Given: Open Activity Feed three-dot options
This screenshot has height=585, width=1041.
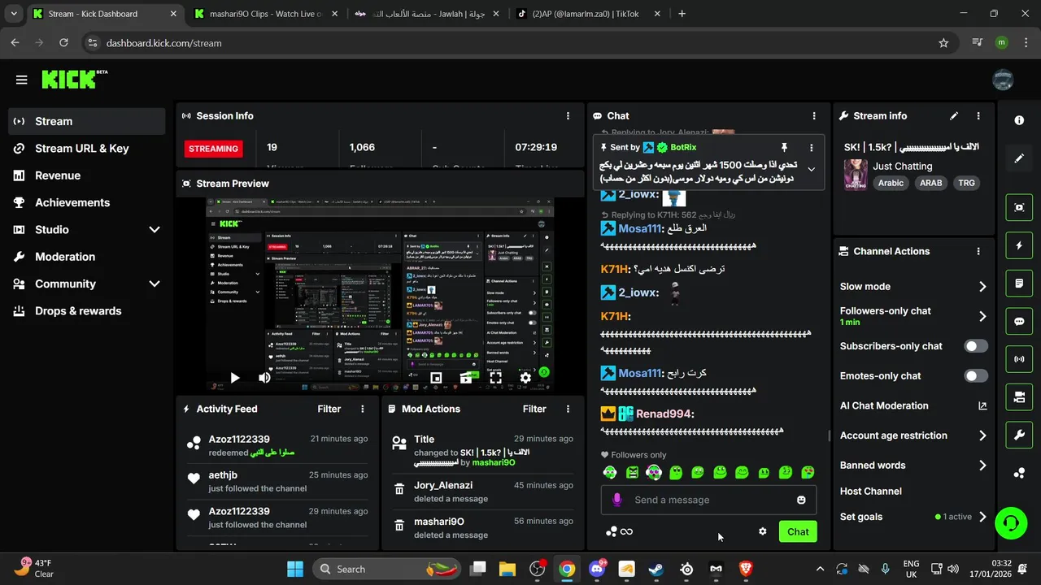Looking at the screenshot, I should pos(363,409).
